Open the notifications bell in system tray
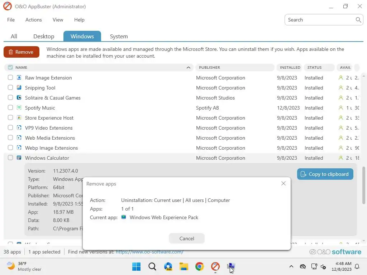The image size is (367, 275). pyautogui.click(x=357, y=266)
